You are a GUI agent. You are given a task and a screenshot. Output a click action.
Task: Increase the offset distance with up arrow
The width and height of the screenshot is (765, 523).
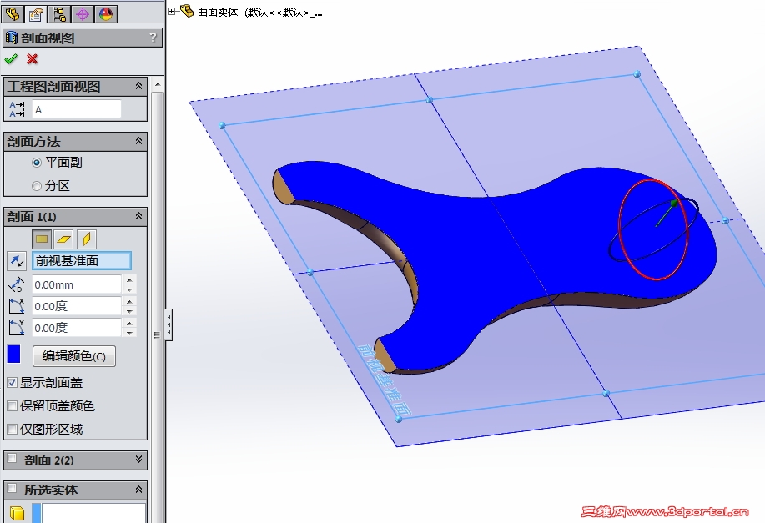coord(129,280)
